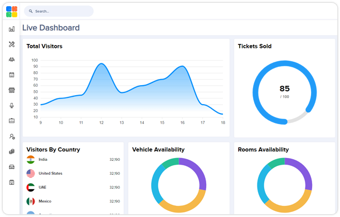Viewport: 340px width, 217px height.
Task: Click the chart peak at hour 16
Action: [182, 66]
